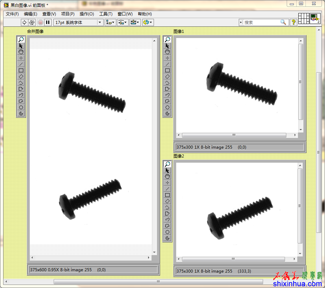Viewport: 325px width, 288px height.
Task: Open the Distribute Objects dropdown
Action: coord(122,22)
